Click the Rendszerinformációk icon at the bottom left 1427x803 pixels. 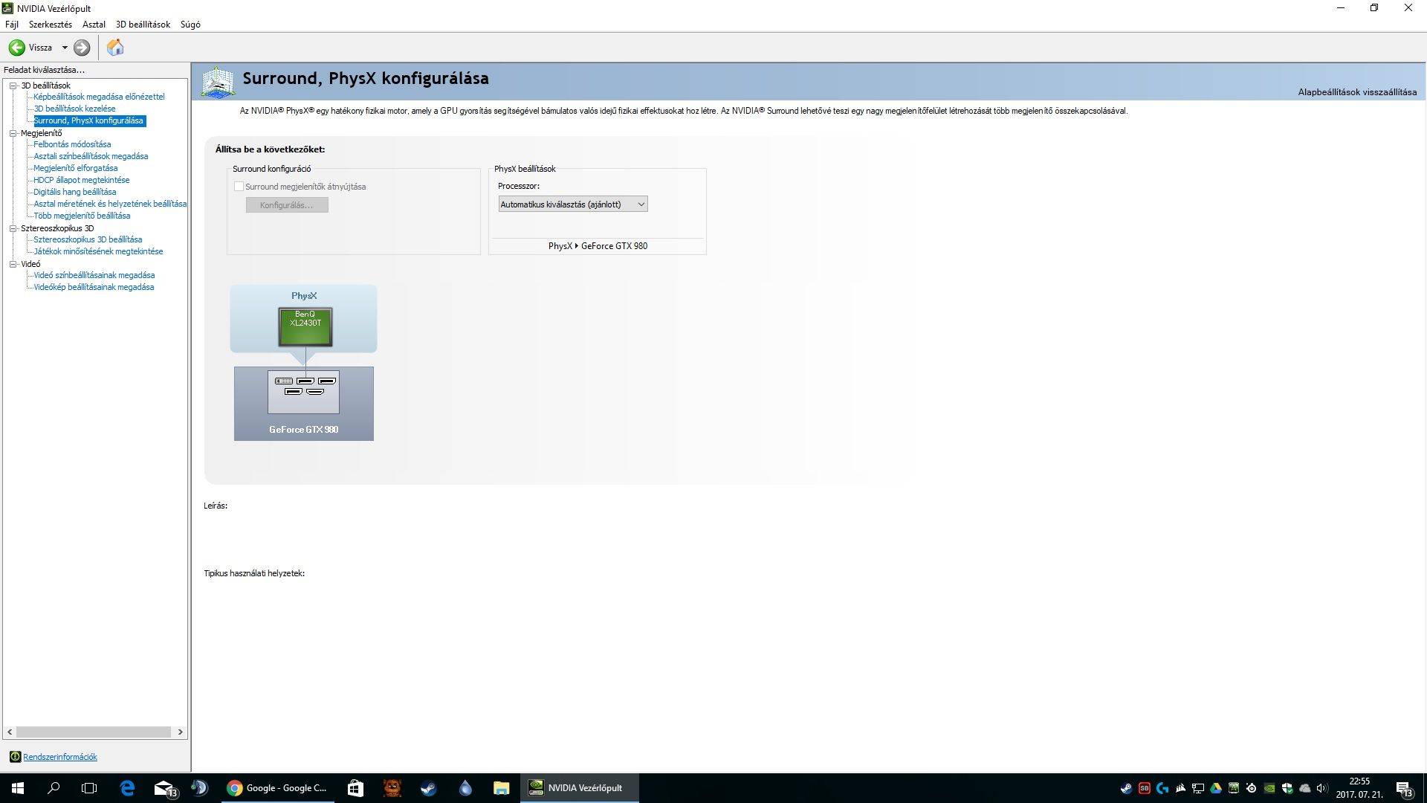[15, 757]
